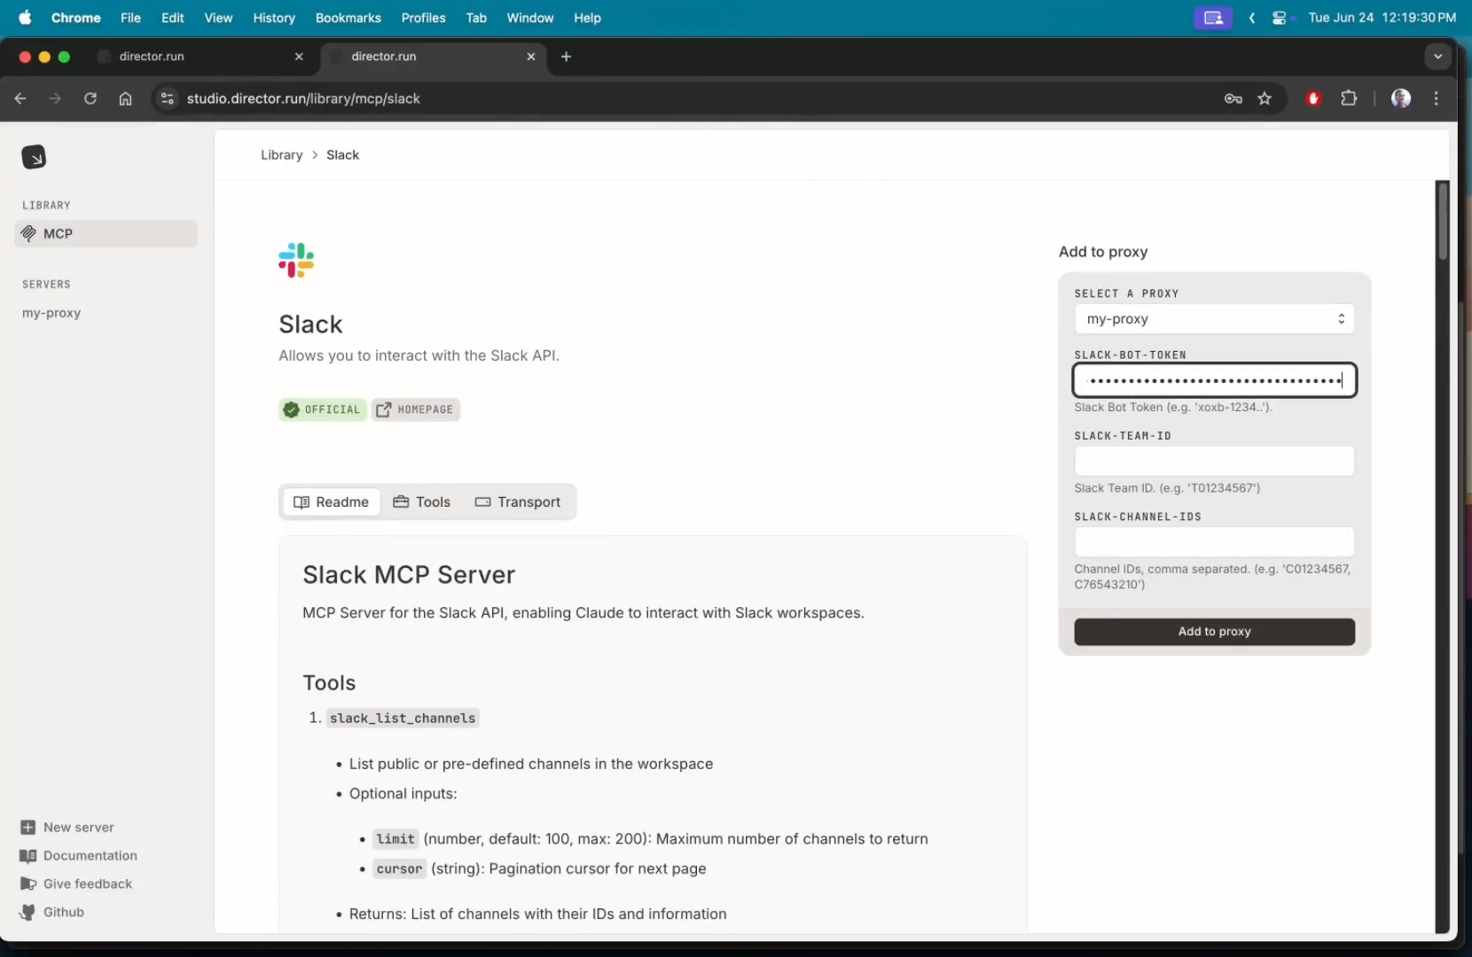Click the Add to proxy button
Image resolution: width=1472 pixels, height=957 pixels.
click(x=1214, y=632)
